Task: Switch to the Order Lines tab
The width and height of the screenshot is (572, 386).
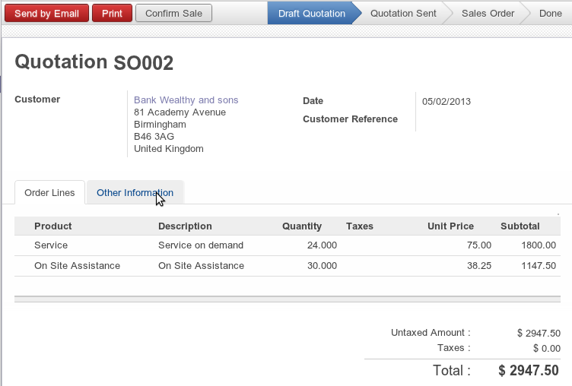Action: pyautogui.click(x=49, y=193)
